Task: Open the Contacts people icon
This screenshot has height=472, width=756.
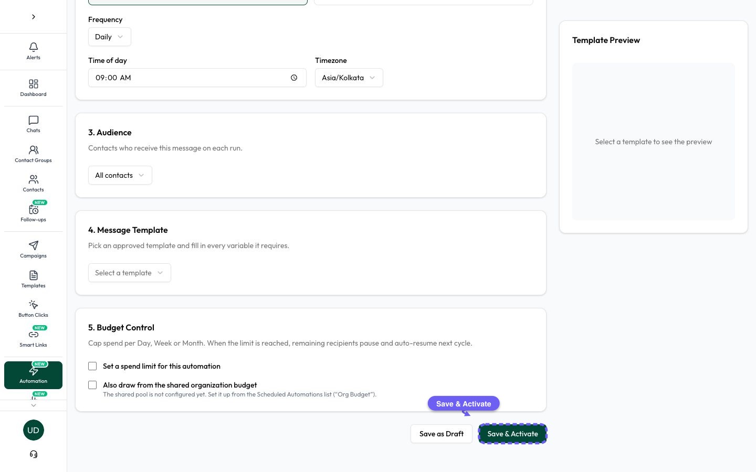Action: tap(33, 179)
